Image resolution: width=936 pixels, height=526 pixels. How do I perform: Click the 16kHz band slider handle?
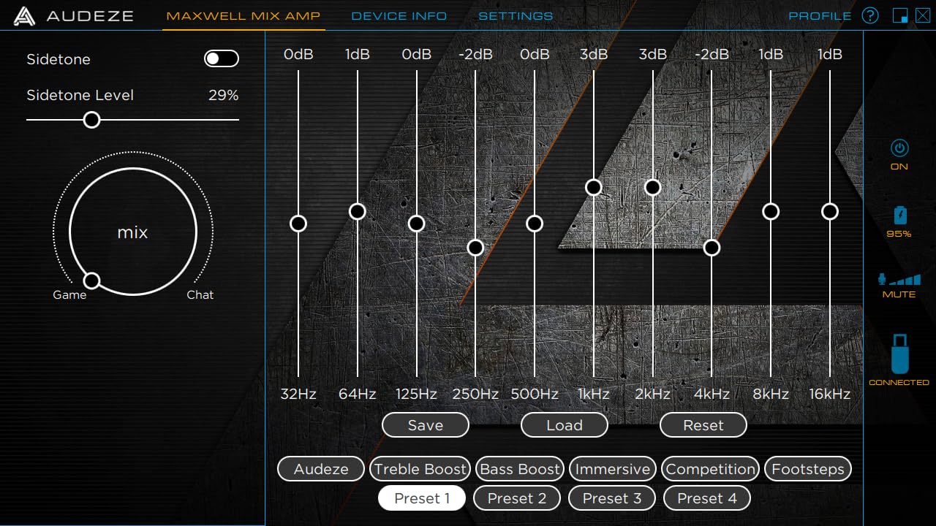click(x=830, y=211)
